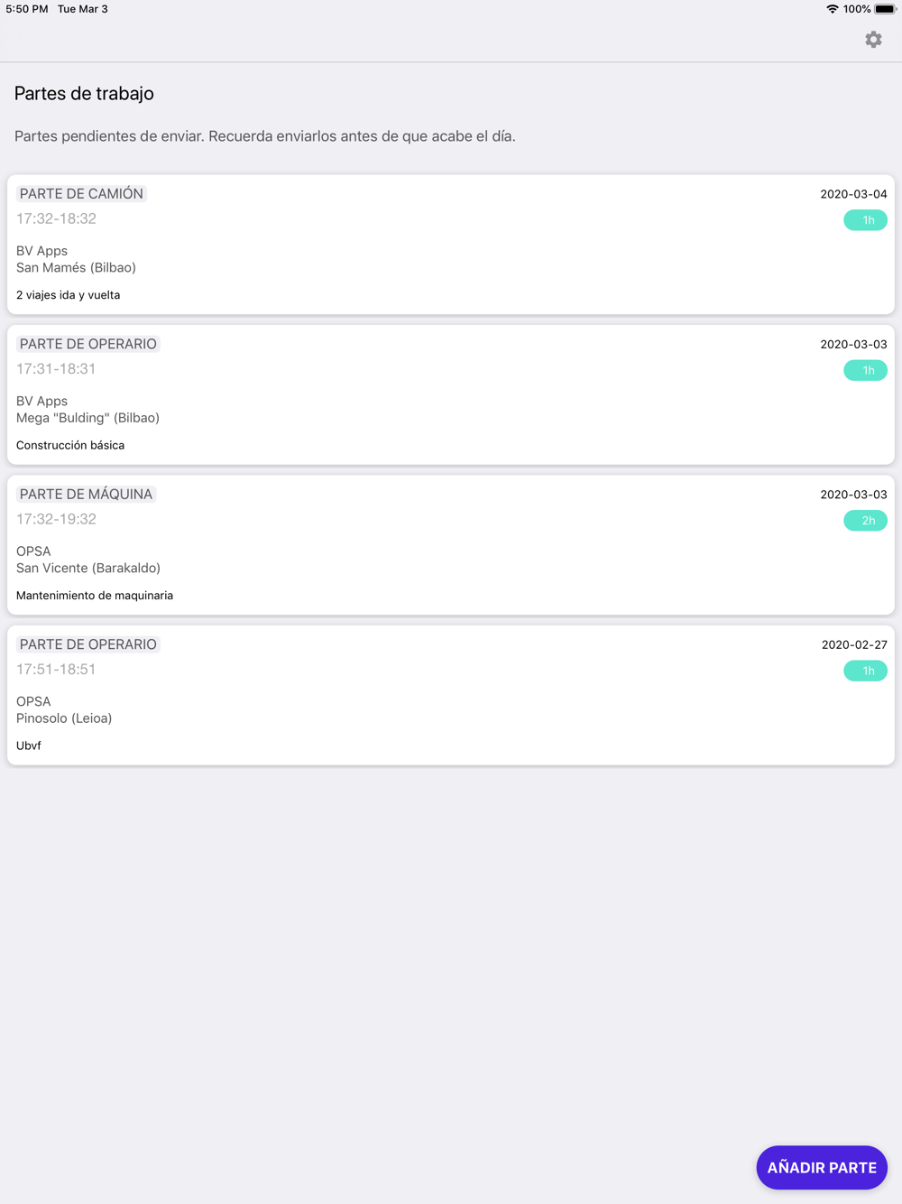
Task: Open PARTE DE OPERARIO for Mega "Bulding"
Action: 87,344
